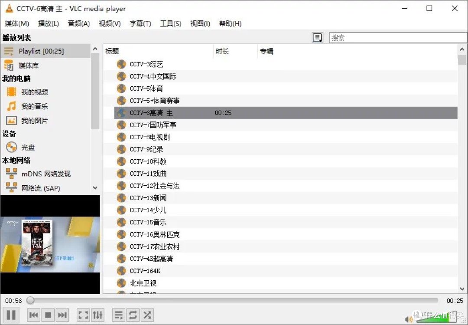
Task: Click the previous track icon
Action: coord(33,315)
